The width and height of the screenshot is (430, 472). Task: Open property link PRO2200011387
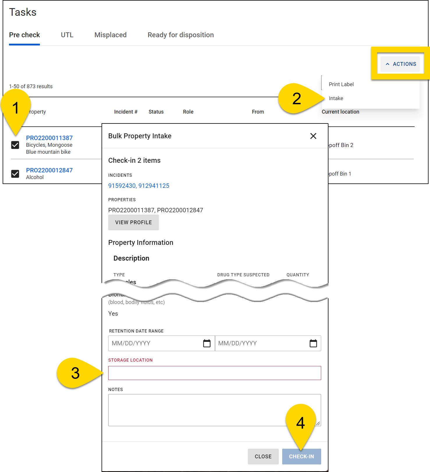tap(49, 138)
